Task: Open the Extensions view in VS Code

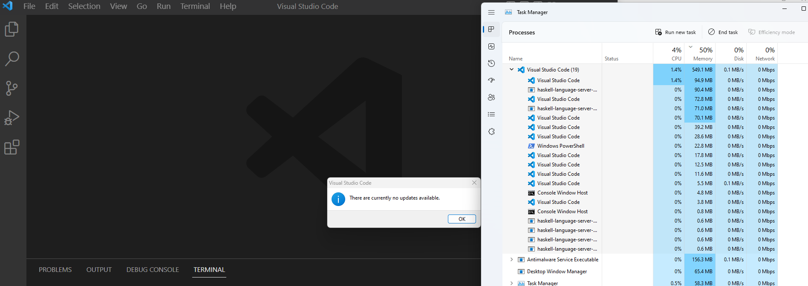Action: pos(12,147)
